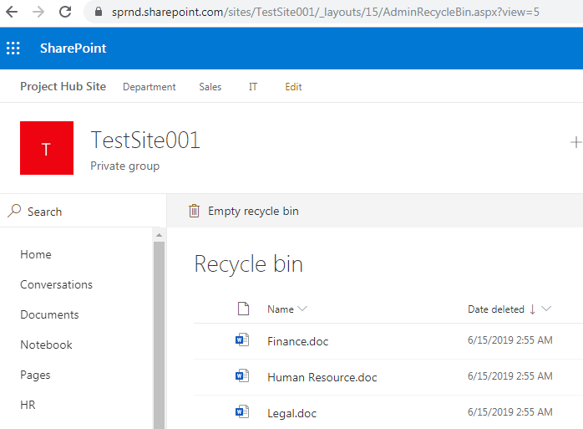Viewport: 583px width, 429px height.
Task: Click the SharePoint title in the blue bar
Action: click(x=74, y=49)
